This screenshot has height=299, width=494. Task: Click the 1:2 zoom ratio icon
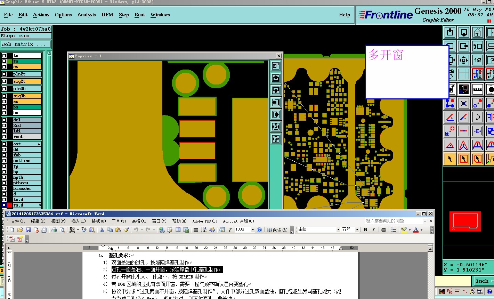click(478, 60)
